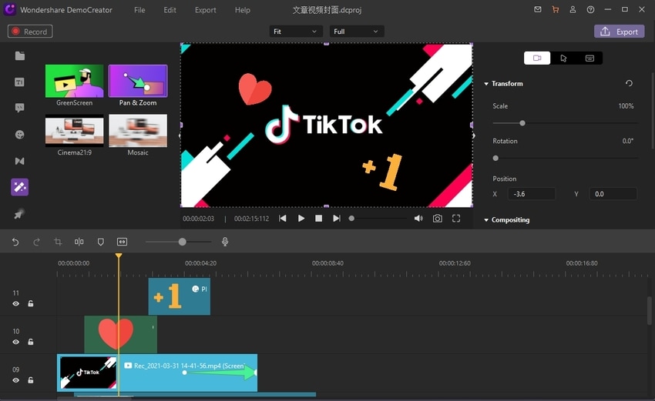Image resolution: width=655 pixels, height=401 pixels.
Task: Open the File menu
Action: 139,10
